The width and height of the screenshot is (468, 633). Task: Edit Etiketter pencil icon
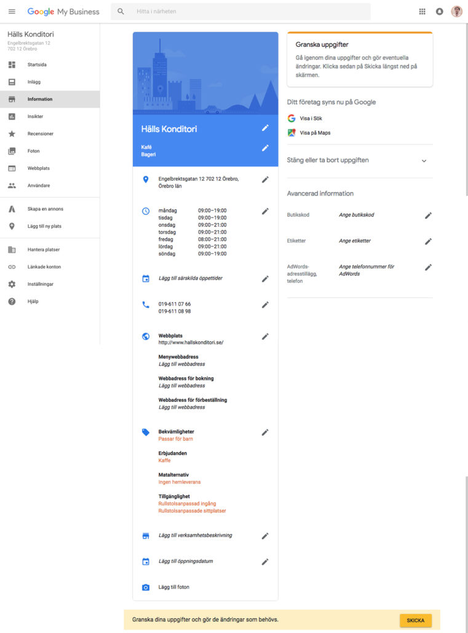pyautogui.click(x=429, y=242)
